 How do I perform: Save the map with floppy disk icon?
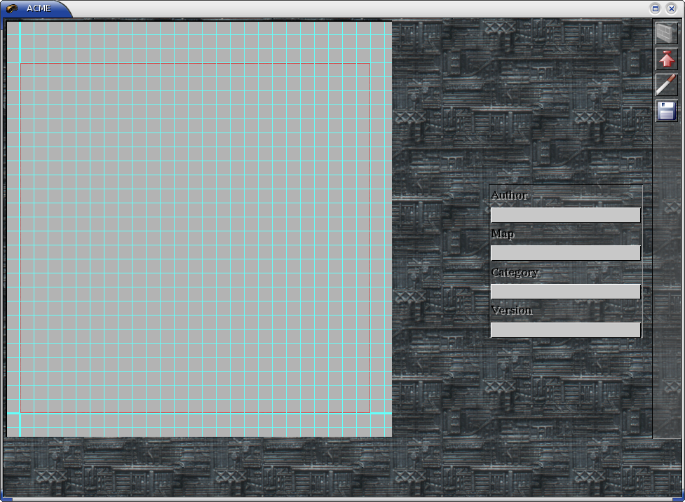point(666,111)
